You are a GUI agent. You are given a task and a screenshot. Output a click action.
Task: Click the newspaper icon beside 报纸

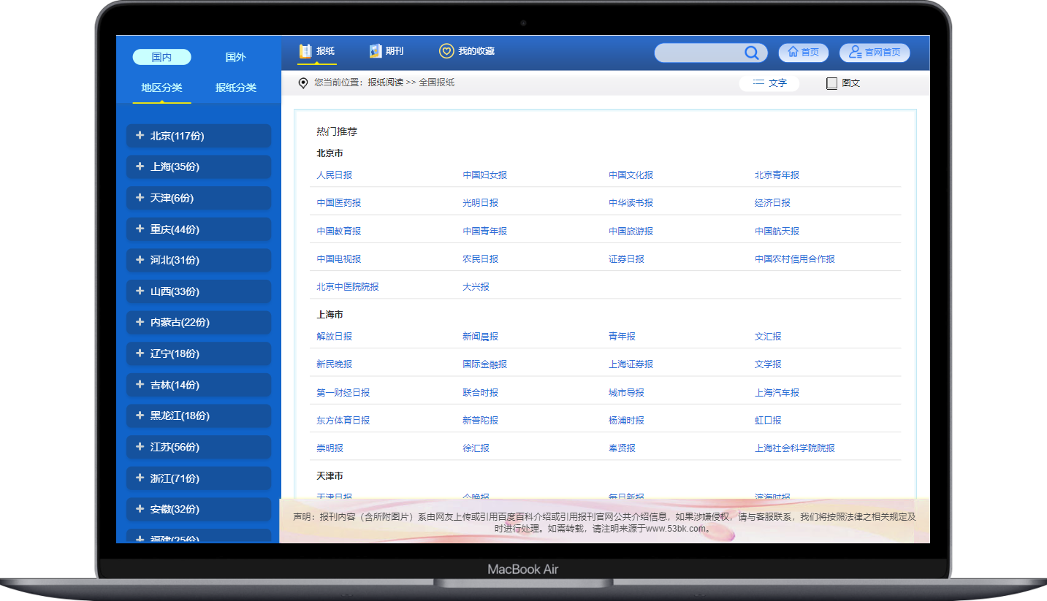[305, 51]
